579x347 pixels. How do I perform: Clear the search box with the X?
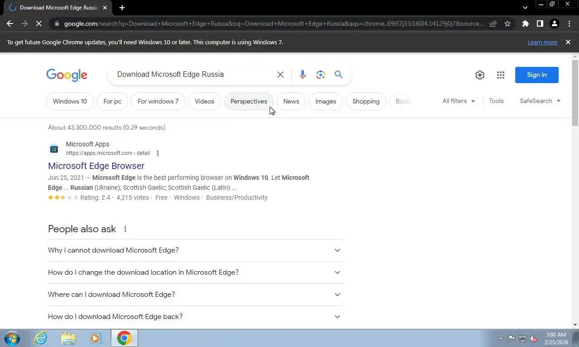(280, 75)
